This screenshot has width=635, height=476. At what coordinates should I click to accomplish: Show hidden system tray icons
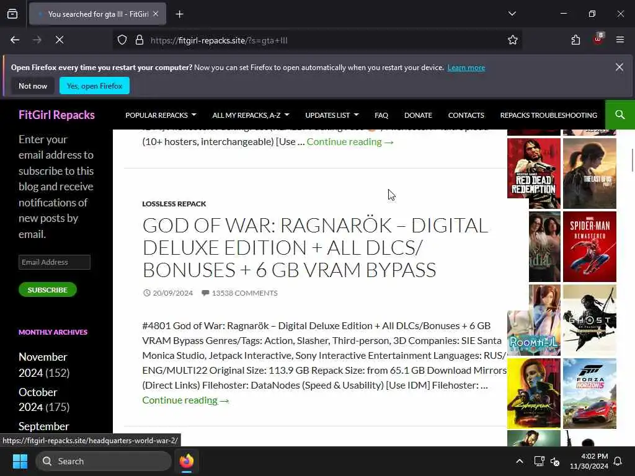tap(520, 461)
